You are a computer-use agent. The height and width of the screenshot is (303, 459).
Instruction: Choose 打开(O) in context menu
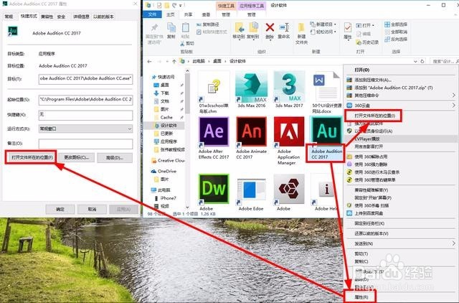362,70
